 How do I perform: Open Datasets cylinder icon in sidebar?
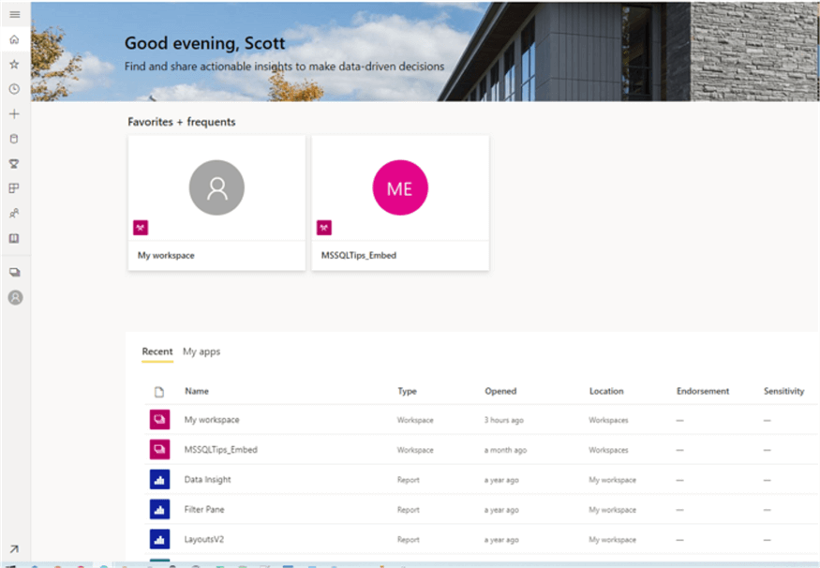coord(15,139)
